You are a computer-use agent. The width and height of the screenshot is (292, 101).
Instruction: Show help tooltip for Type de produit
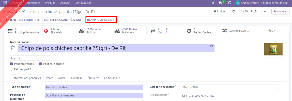point(31,86)
